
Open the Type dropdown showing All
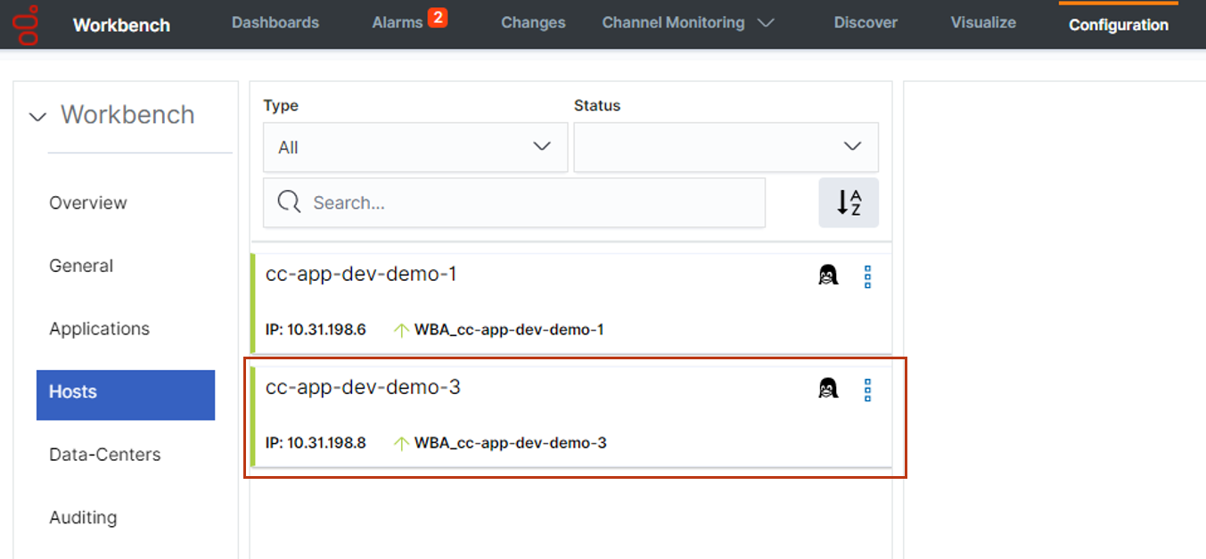[415, 147]
